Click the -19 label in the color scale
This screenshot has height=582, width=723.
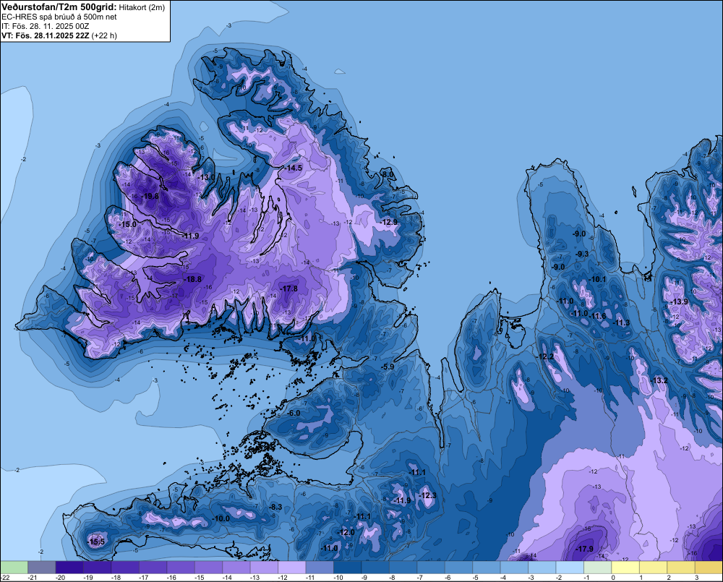(87, 578)
